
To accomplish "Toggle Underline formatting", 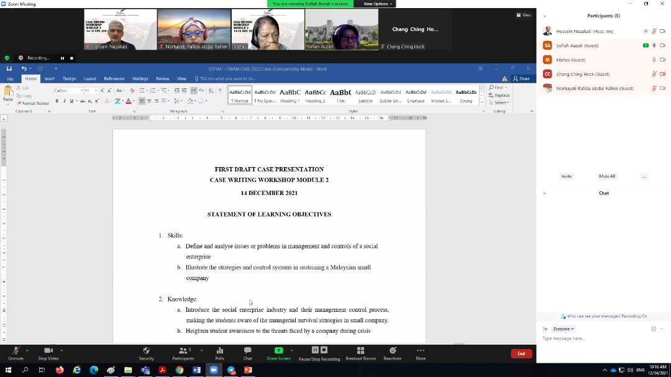I will [71, 101].
